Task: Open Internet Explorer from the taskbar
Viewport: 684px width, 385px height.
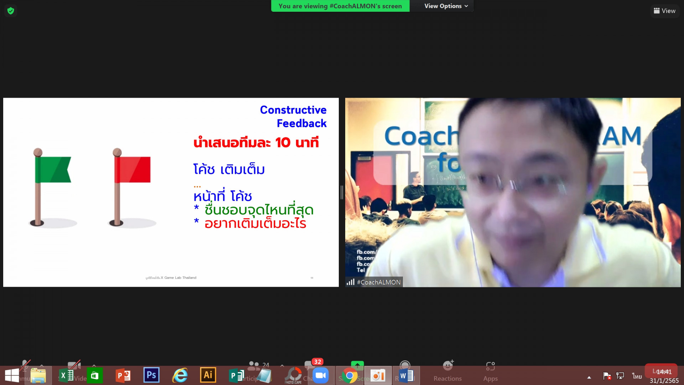Action: tap(180, 375)
